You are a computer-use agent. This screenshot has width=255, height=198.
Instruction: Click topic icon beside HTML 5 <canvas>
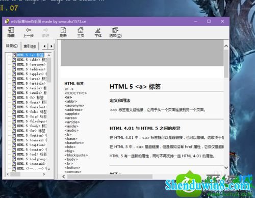tap(14, 140)
